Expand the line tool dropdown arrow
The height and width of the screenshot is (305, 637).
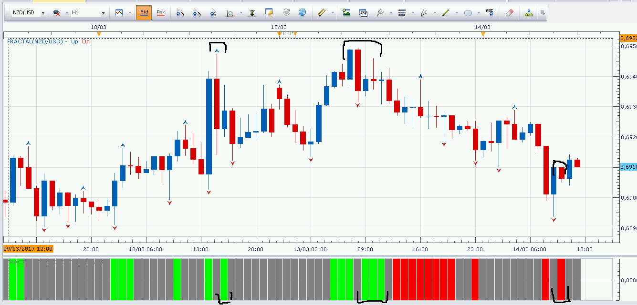[x=457, y=13]
